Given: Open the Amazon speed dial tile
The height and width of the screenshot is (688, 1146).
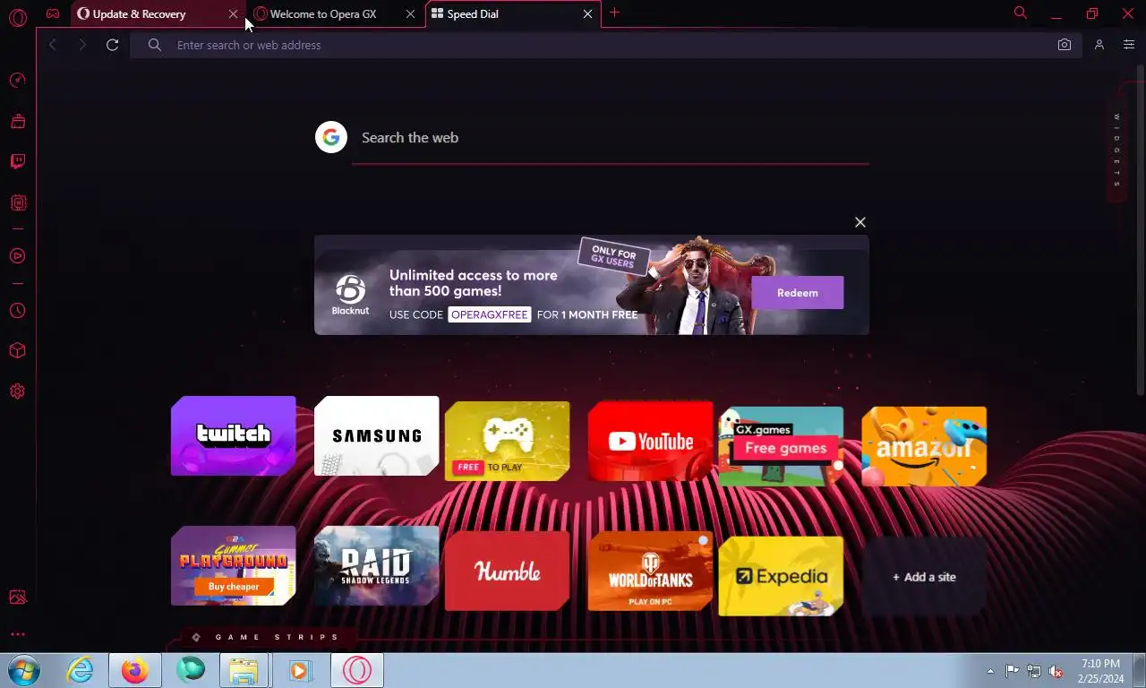Looking at the screenshot, I should 924,447.
